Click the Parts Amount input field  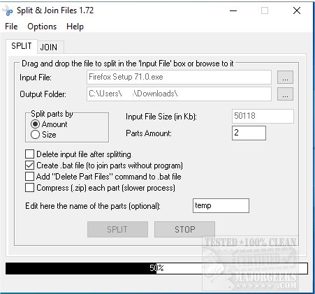pos(249,133)
